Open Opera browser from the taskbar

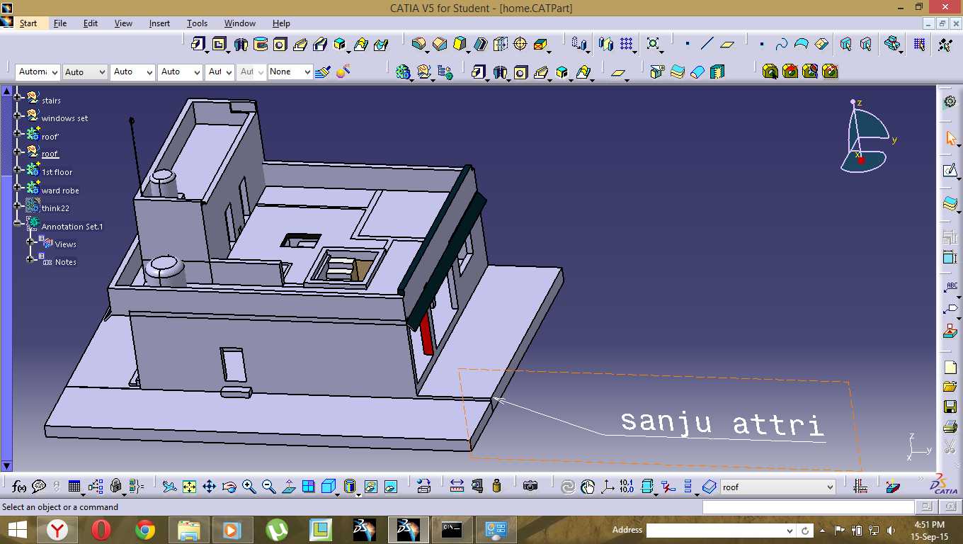pos(101,530)
